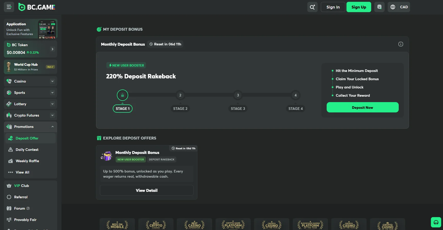
Task: Click the Casino chip icon in sidebar
Action: tap(9, 81)
